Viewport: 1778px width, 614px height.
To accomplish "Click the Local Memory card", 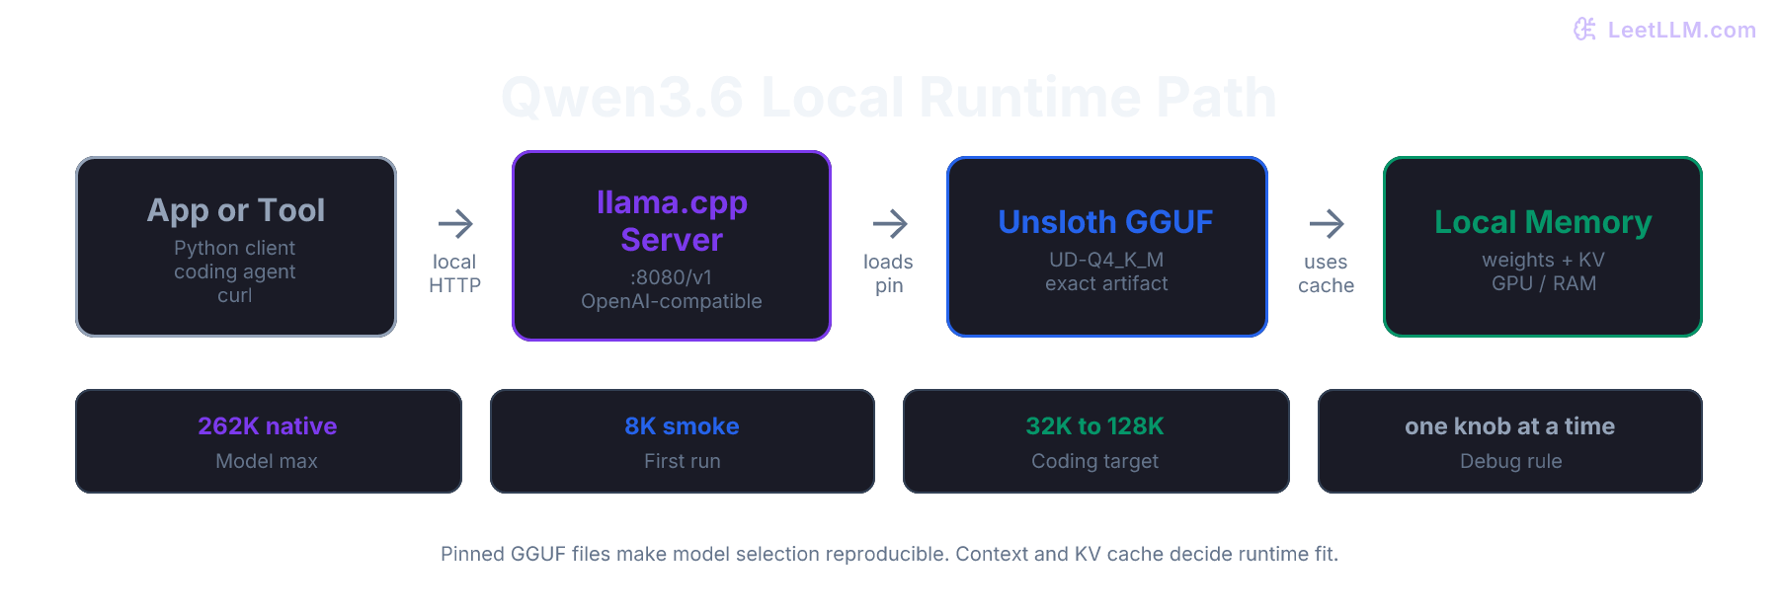I will click(1543, 247).
